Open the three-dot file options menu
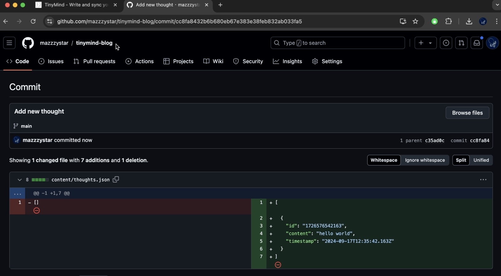Viewport: 501px width, 276px height. point(483,180)
